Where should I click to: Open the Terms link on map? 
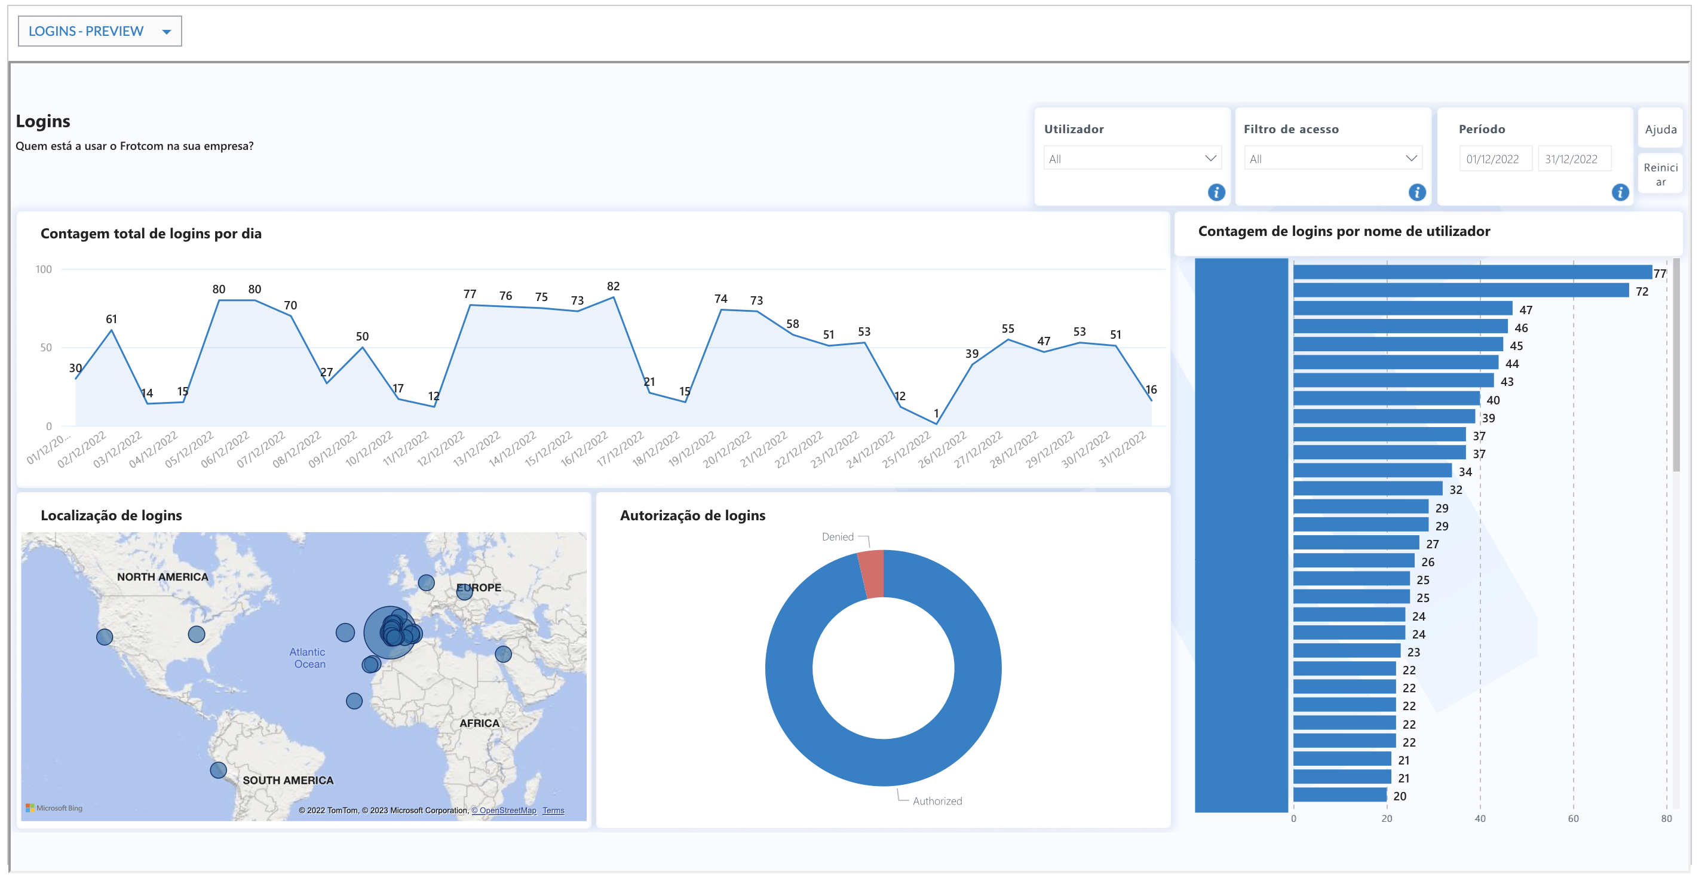pyautogui.click(x=553, y=811)
